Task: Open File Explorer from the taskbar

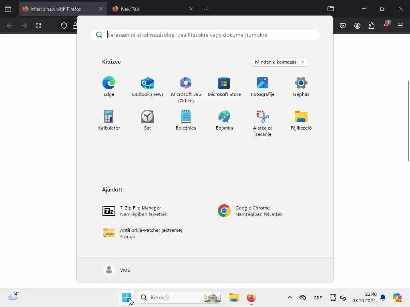Action: [x=234, y=297]
